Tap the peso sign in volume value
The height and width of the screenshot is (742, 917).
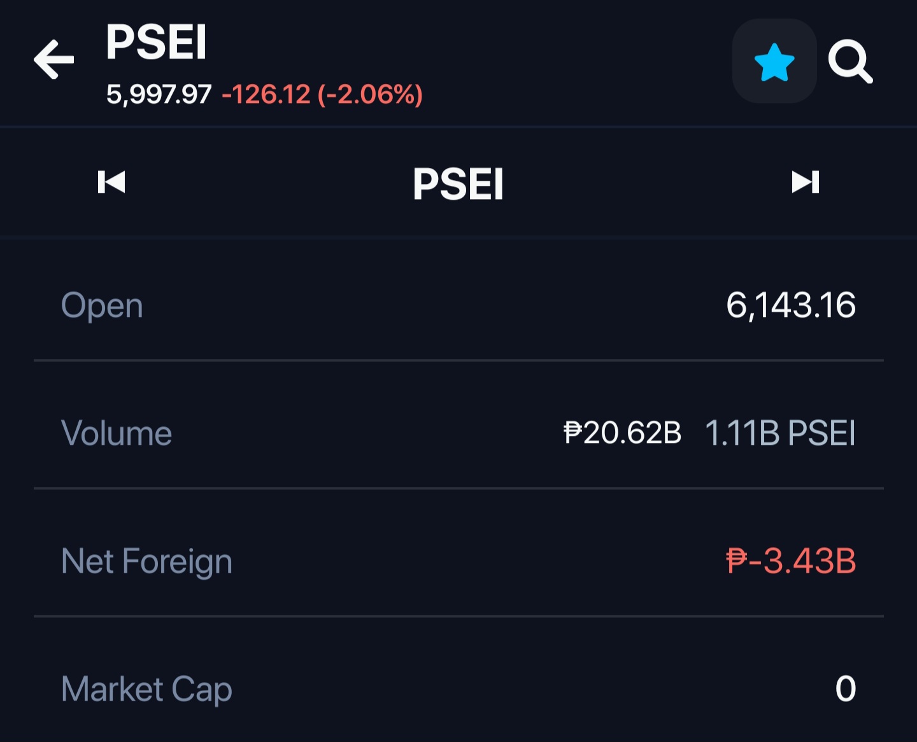pos(573,433)
